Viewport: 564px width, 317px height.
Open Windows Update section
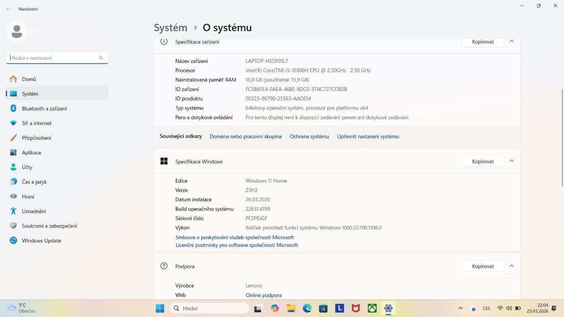pos(41,240)
